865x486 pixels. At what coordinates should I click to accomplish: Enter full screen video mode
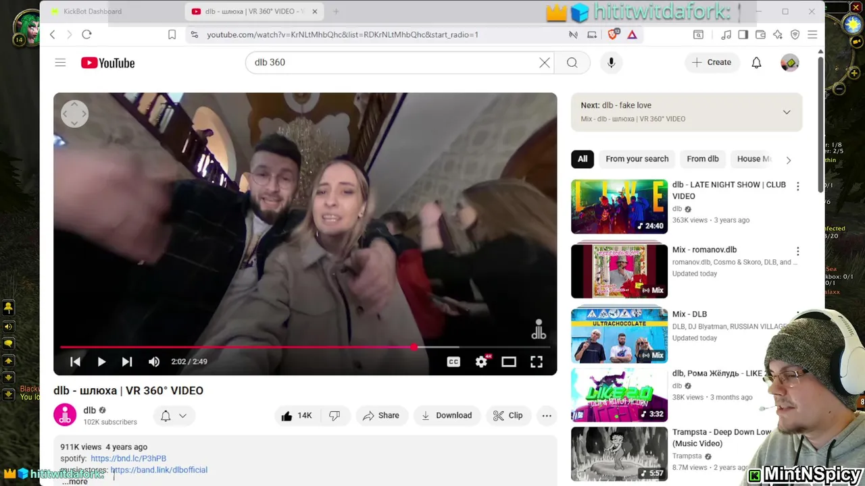coord(537,362)
